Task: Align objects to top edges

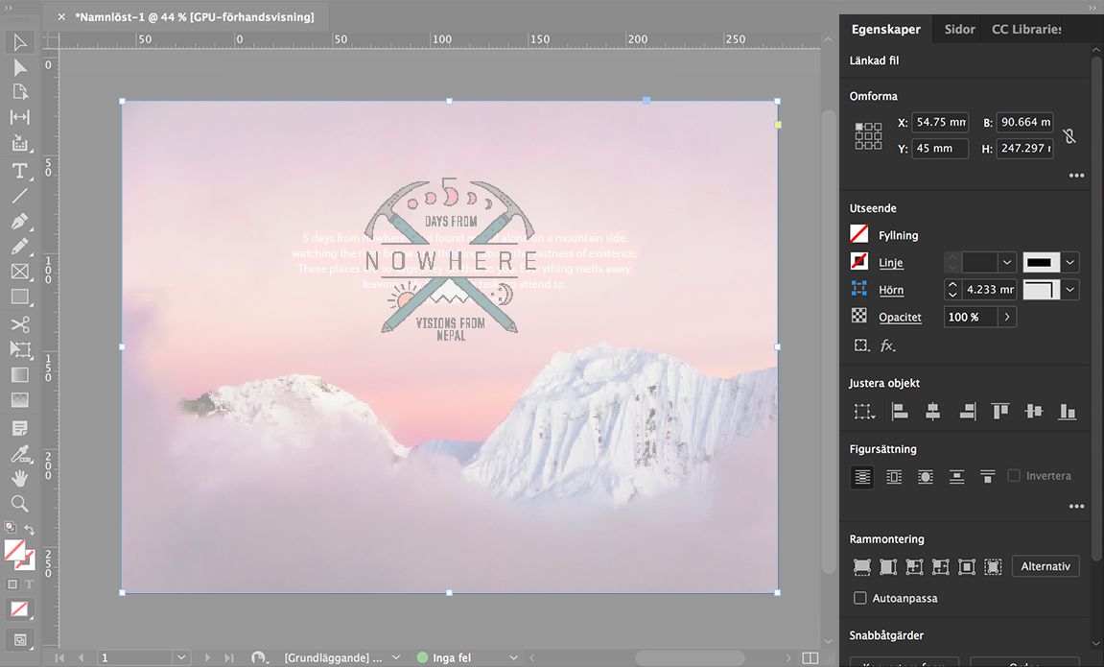Action: (999, 411)
